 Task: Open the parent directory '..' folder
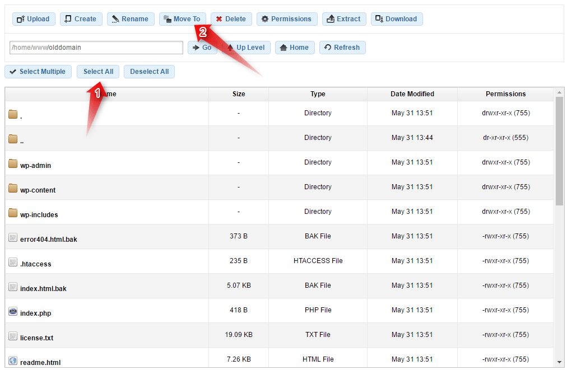click(x=22, y=140)
